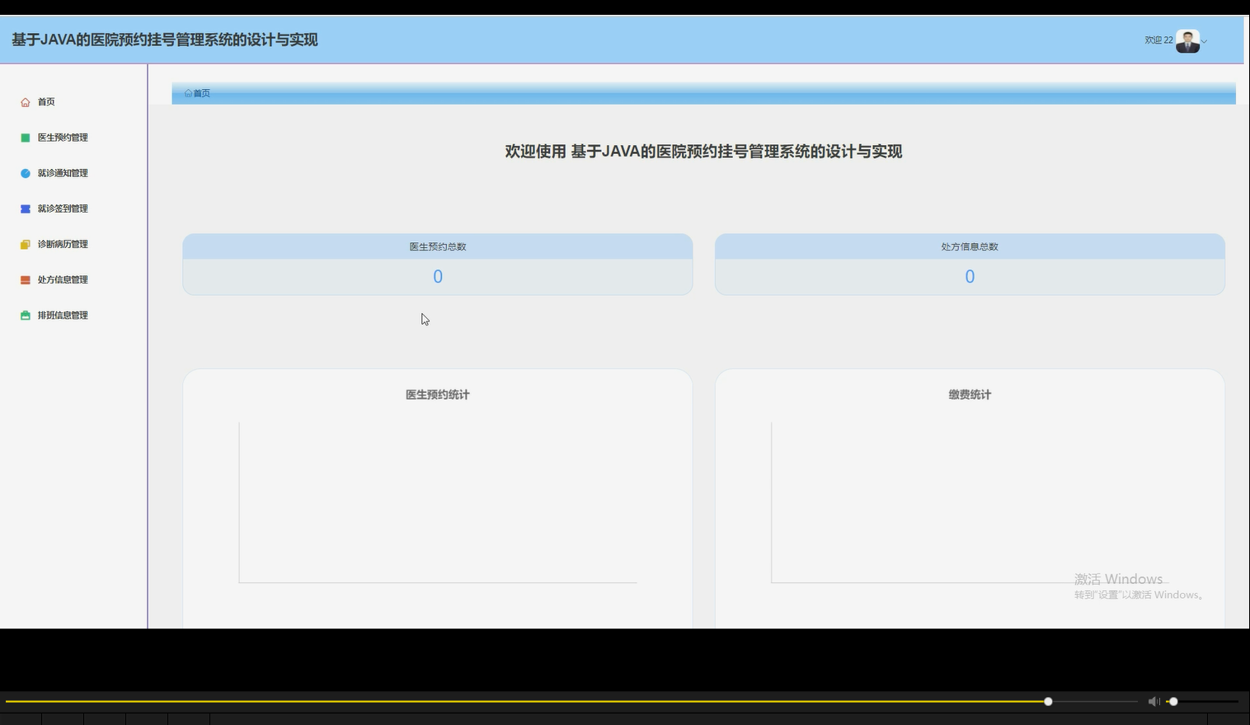Viewport: 1250px width, 725px height.
Task: Open 首页 in the sidebar menu
Action: (x=46, y=102)
